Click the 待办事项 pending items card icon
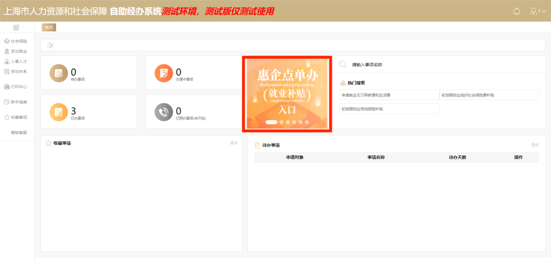The image size is (551, 262). [x=59, y=74]
